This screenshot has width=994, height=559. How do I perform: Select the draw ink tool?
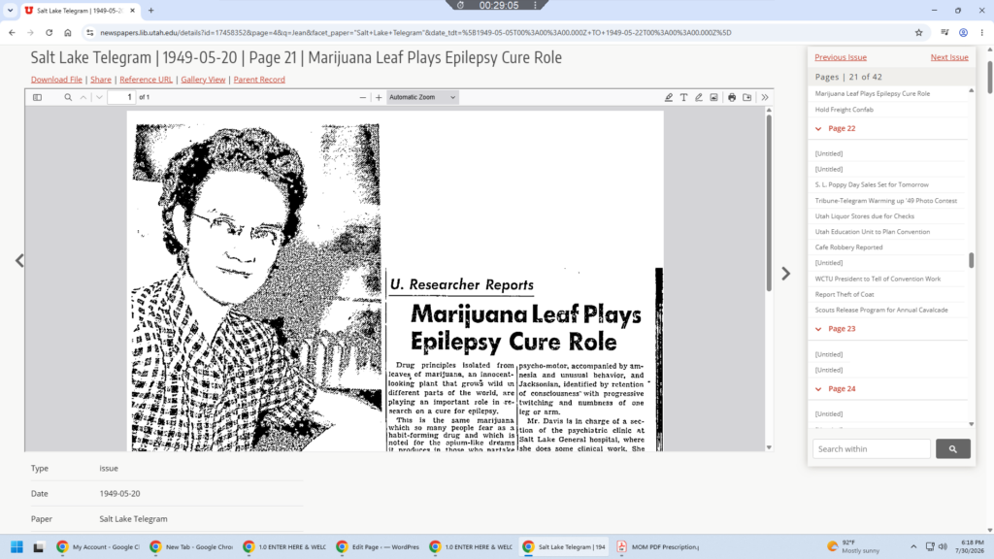click(699, 98)
